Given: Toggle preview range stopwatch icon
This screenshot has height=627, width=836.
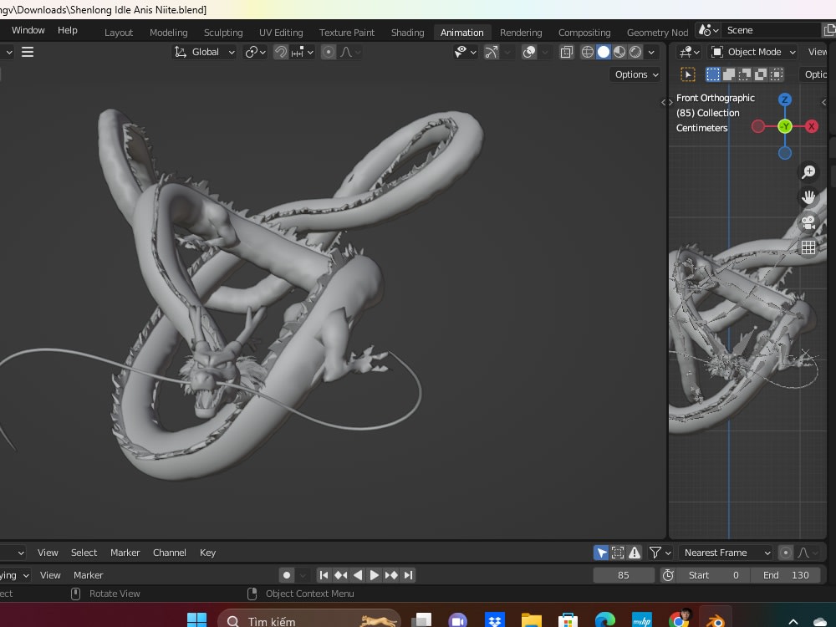Looking at the screenshot, I should pyautogui.click(x=667, y=575).
